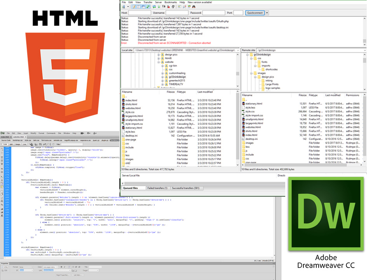Expand the 'design pics' folder in local tree
This screenshot has height=280, width=373.
coord(159,55)
